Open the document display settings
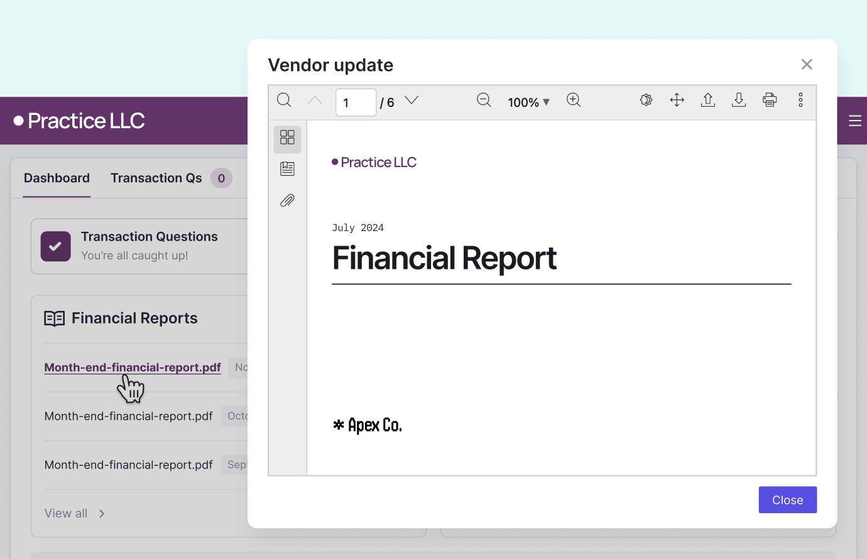867x559 pixels. tap(646, 100)
